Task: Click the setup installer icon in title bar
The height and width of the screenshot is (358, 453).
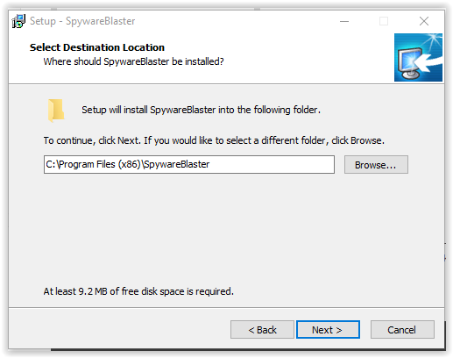Action: (18, 21)
